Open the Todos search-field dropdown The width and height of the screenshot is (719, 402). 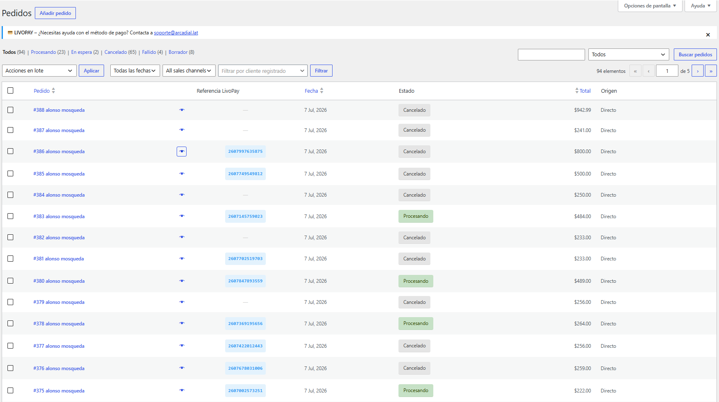click(629, 55)
